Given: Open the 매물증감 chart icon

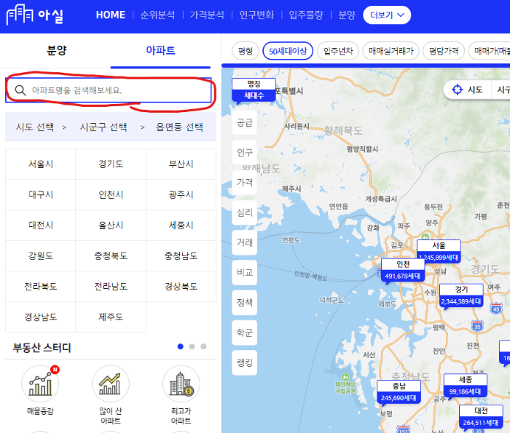Looking at the screenshot, I should tap(40, 384).
